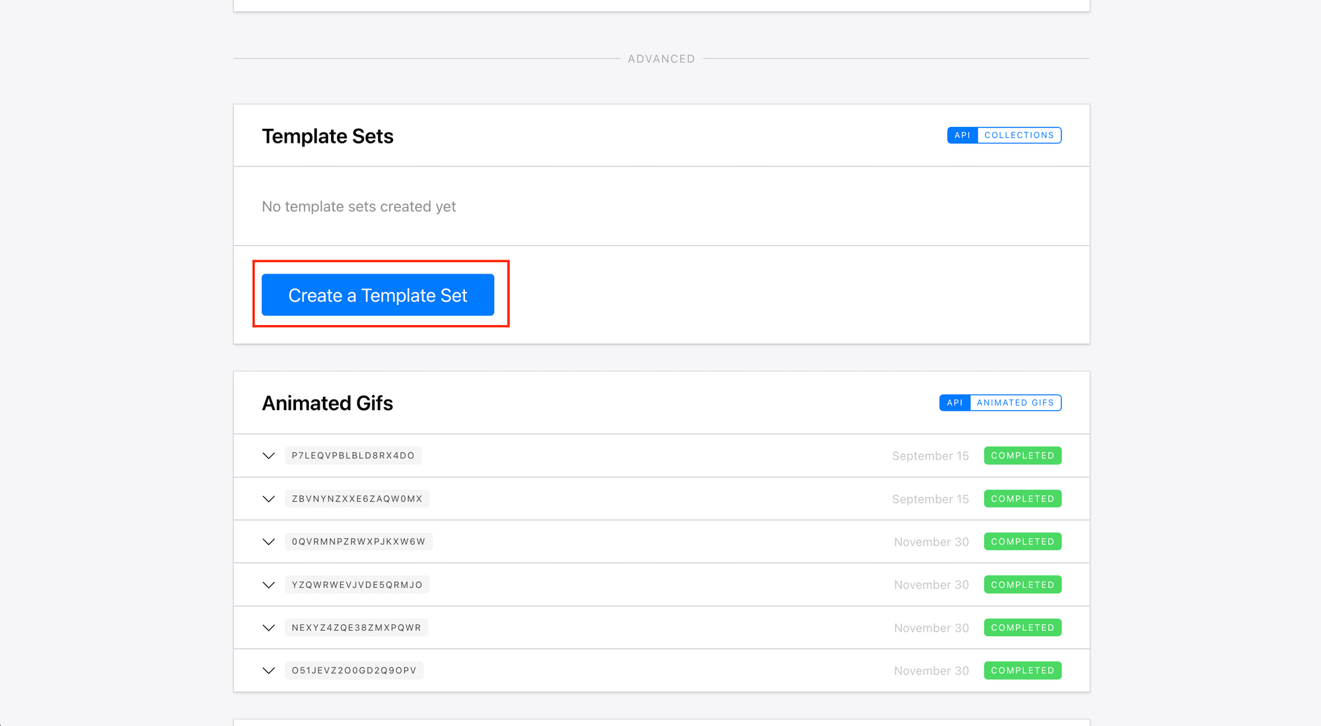Expand the YZQWRWEVJVDE5QRMJO row chevron
The image size is (1321, 726).
pos(268,585)
